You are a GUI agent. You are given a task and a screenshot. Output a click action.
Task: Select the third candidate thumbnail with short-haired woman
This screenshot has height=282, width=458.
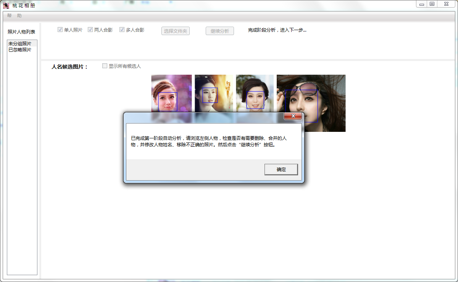tap(255, 93)
